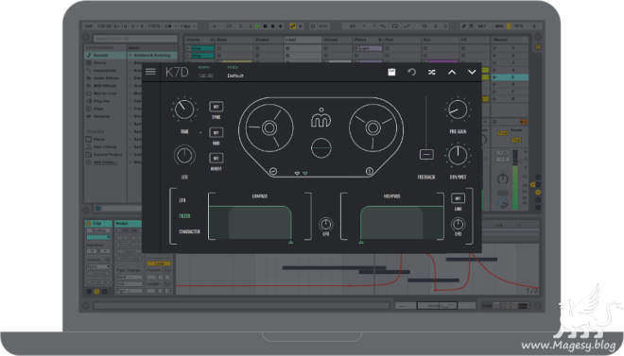Image resolution: width=624 pixels, height=356 pixels.
Task: Click the Master volume meter in Ableton
Action: click(x=515, y=179)
